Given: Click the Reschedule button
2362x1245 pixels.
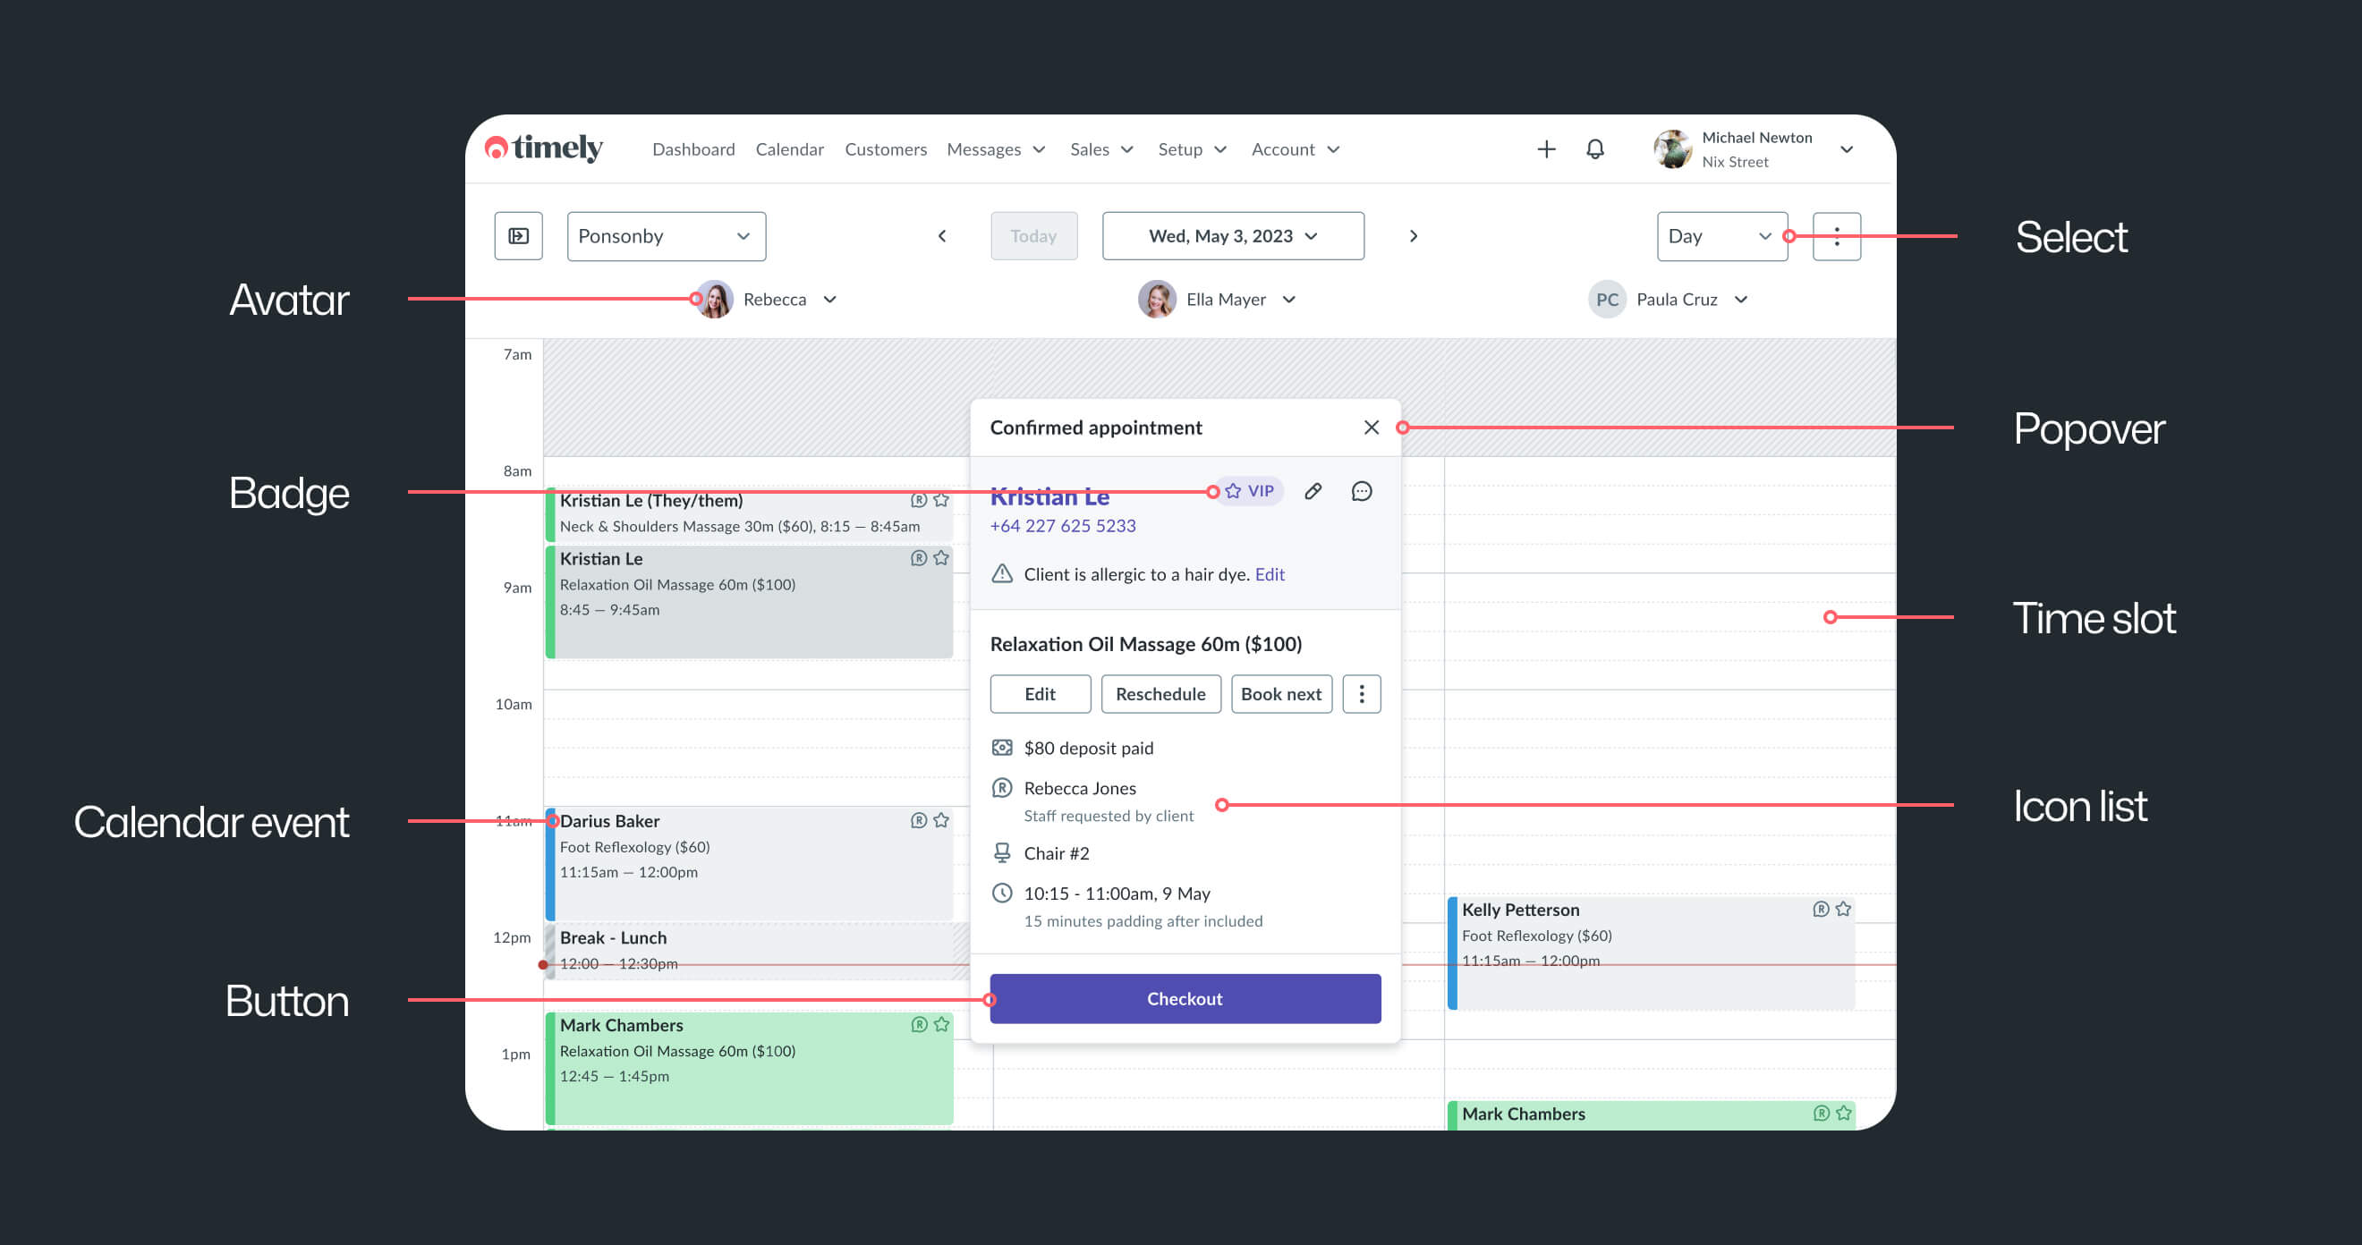Looking at the screenshot, I should point(1160,694).
